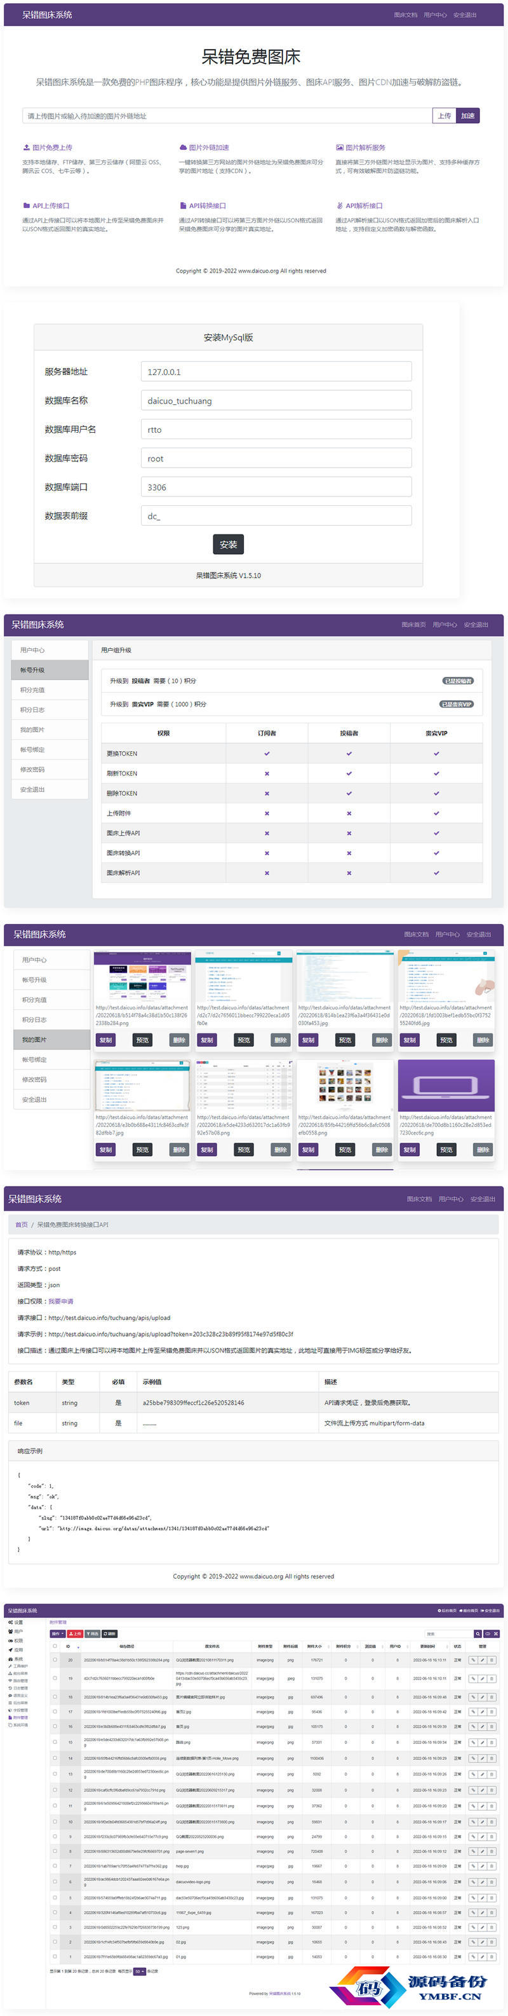Viewport: 508px width, 2016px height.
Task: Select 帐号绑定 in the 我的图片 page sidebar
Action: [51, 1059]
